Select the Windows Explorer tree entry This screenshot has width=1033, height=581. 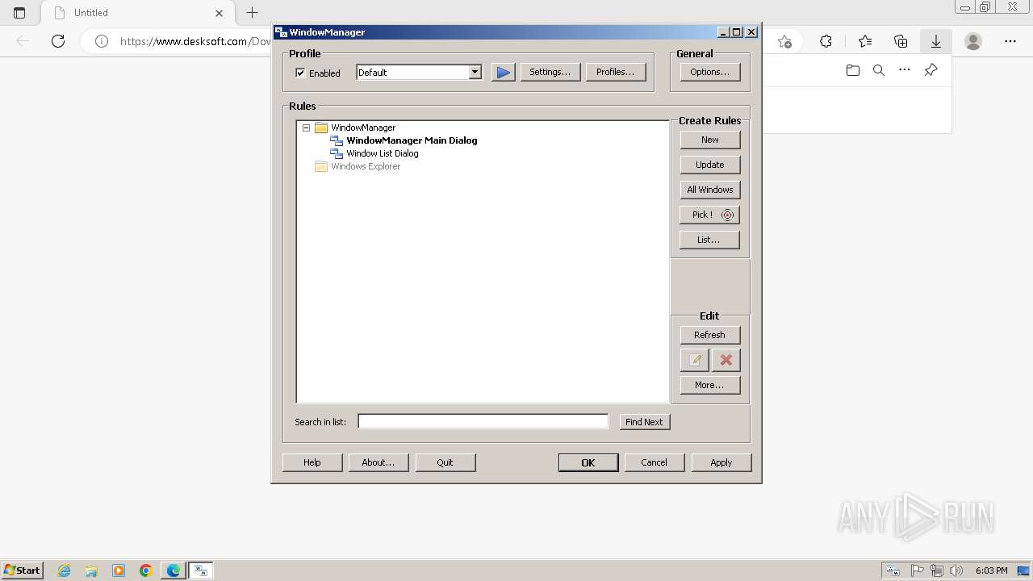(x=366, y=166)
